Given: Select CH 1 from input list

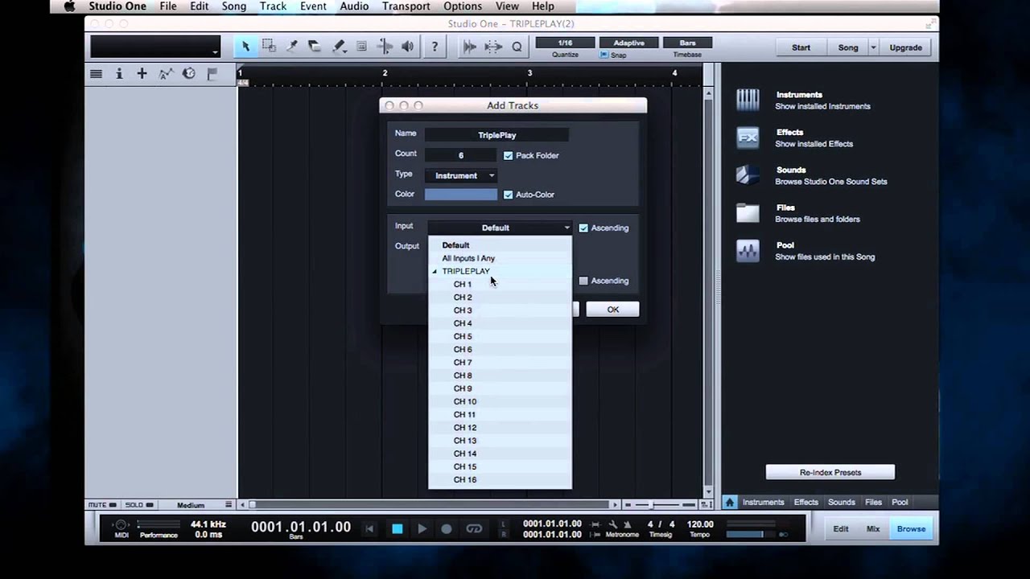Looking at the screenshot, I should [501, 284].
